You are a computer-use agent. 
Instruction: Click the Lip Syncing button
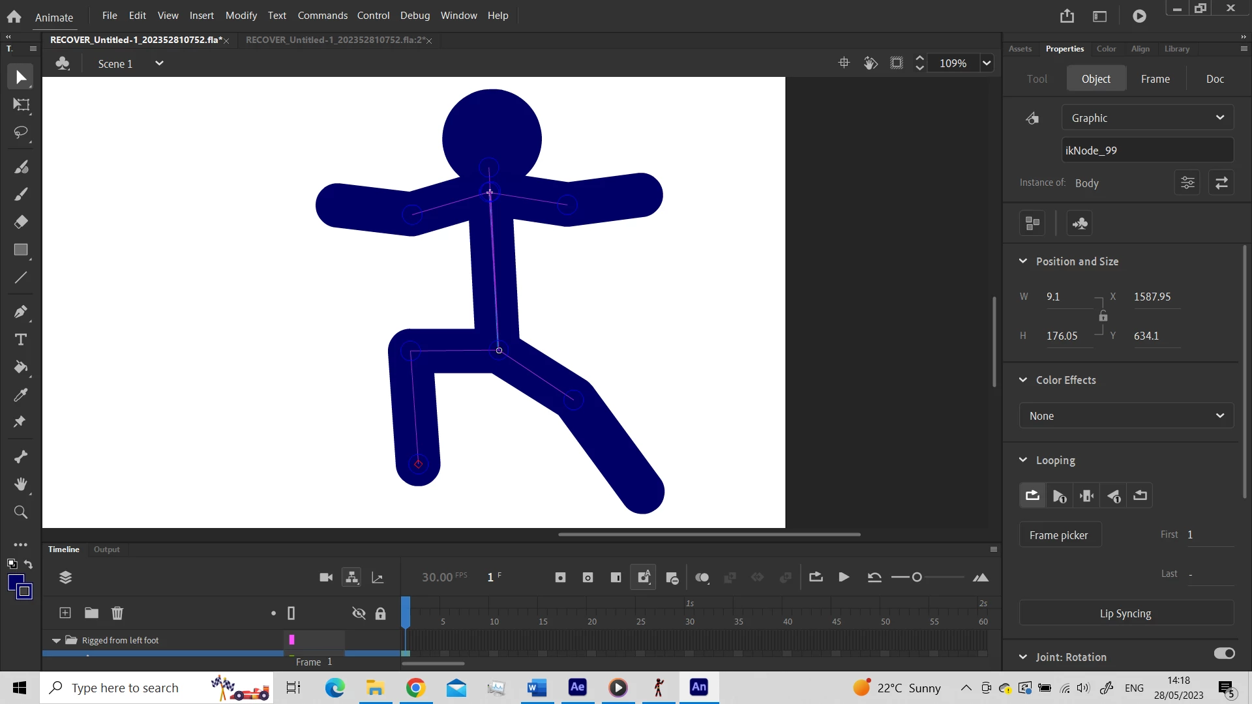click(x=1125, y=613)
